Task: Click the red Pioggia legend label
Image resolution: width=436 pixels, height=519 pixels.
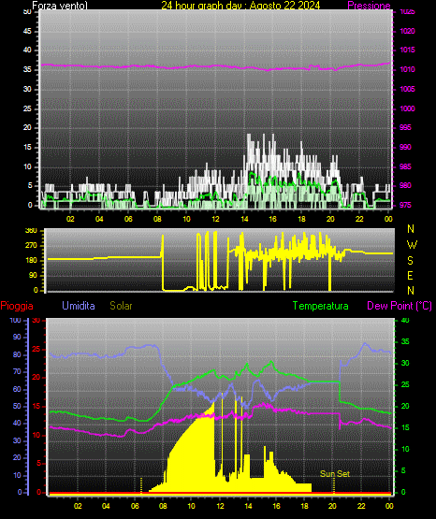Action: click(x=17, y=306)
